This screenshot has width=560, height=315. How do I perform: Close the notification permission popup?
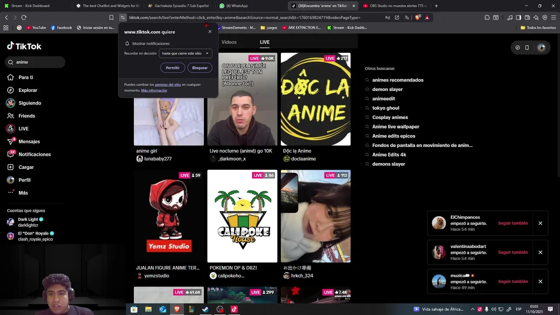[210, 31]
